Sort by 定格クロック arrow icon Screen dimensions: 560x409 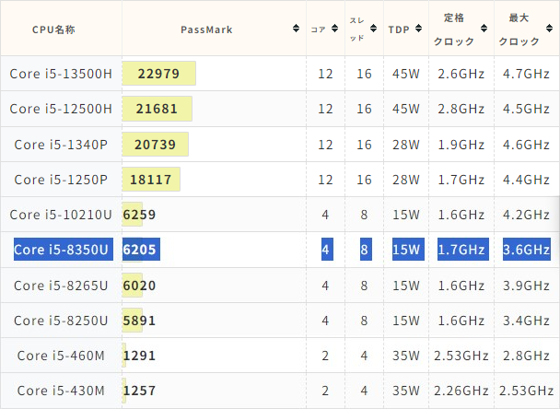pos(484,29)
